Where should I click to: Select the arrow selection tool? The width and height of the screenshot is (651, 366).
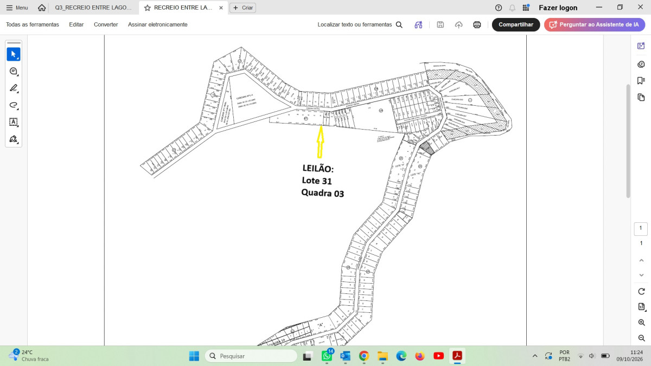14,54
